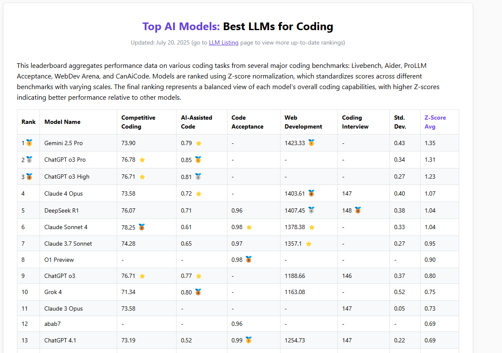
Task: Click the DeepSeek R1 model name
Action: 61,210
